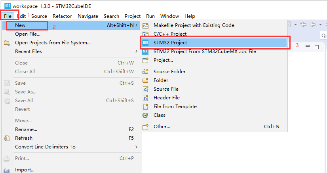327x173 pixels.
Task: Click the Source Folder icon in submenu
Action: (x=145, y=72)
